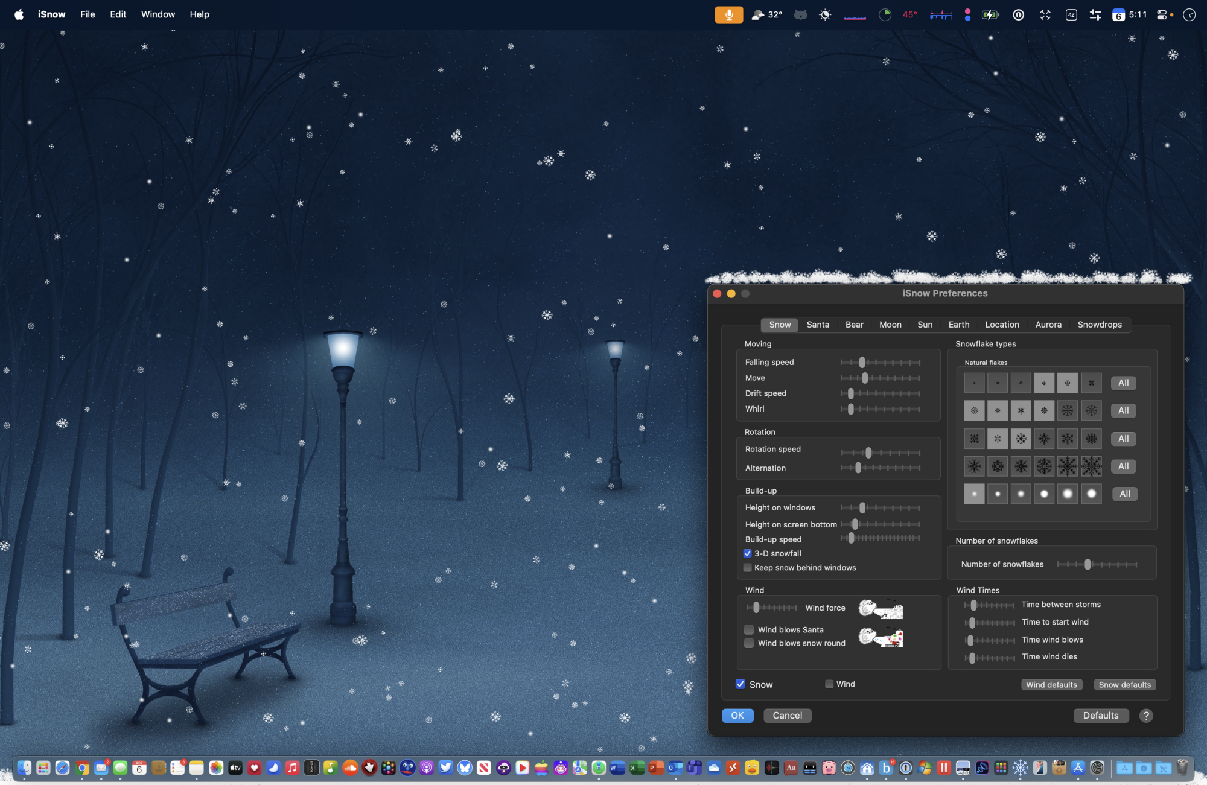Disable the 3-D snowfall checkbox
The image size is (1207, 785).
coord(748,553)
